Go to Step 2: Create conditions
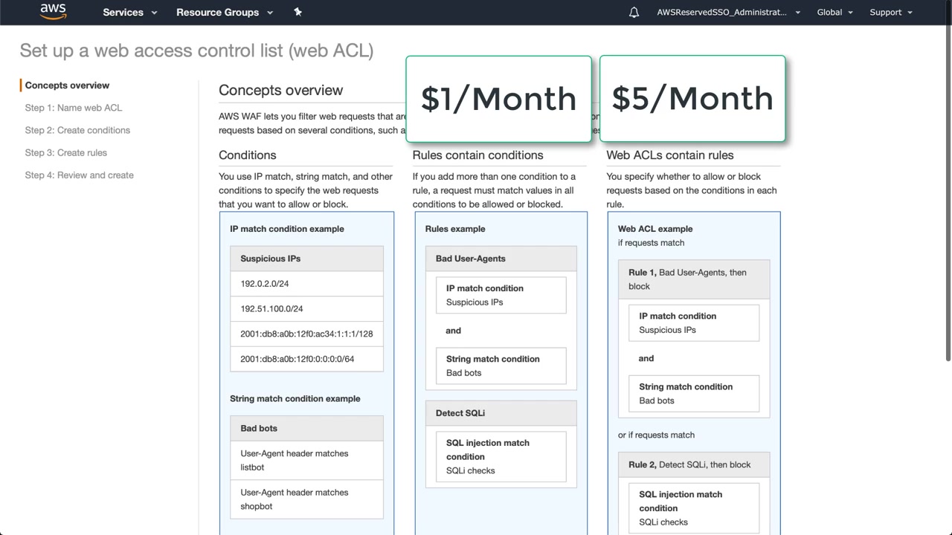 (x=77, y=130)
